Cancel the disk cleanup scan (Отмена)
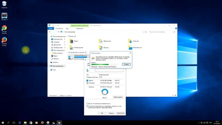Viewport: 222px width, 125px height. pyautogui.click(x=126, y=64)
